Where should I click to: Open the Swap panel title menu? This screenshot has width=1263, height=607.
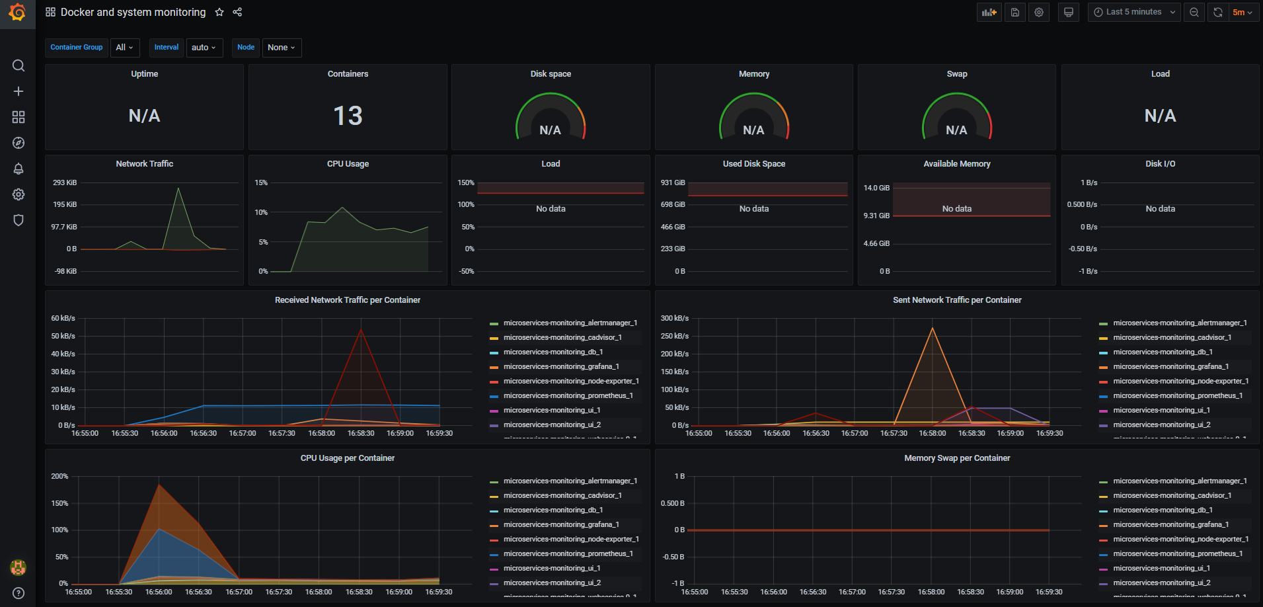[x=957, y=74]
